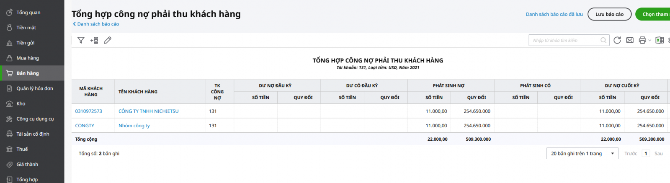
Task: Open customer code 0310972573
Action: [x=89, y=111]
